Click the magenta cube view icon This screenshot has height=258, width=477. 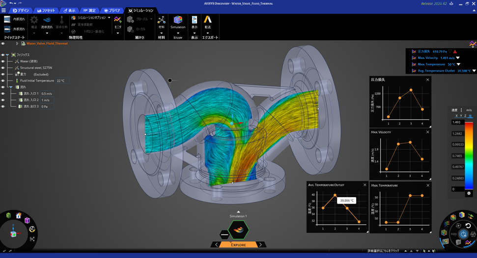27,220
